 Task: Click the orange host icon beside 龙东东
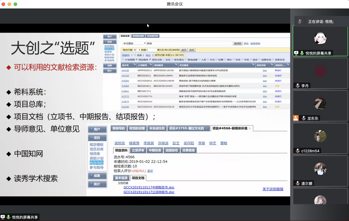(296, 118)
